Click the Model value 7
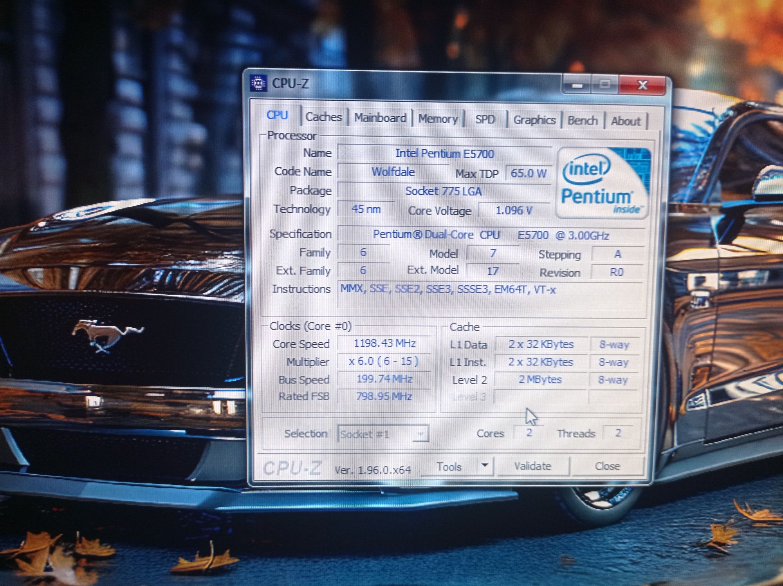 (x=493, y=253)
